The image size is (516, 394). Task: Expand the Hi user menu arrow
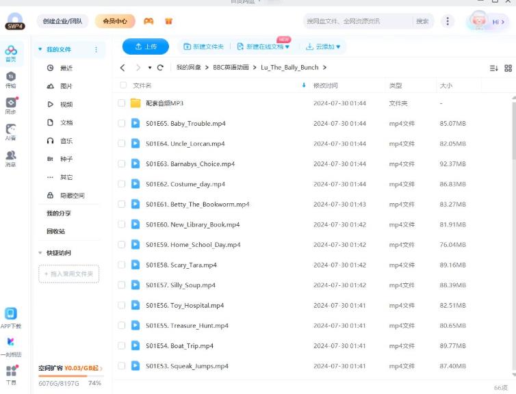click(502, 22)
